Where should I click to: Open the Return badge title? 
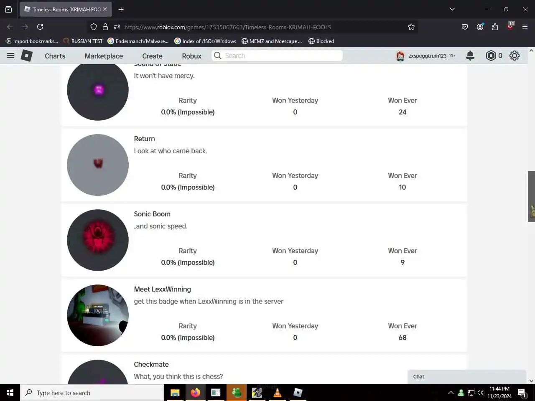pyautogui.click(x=144, y=139)
